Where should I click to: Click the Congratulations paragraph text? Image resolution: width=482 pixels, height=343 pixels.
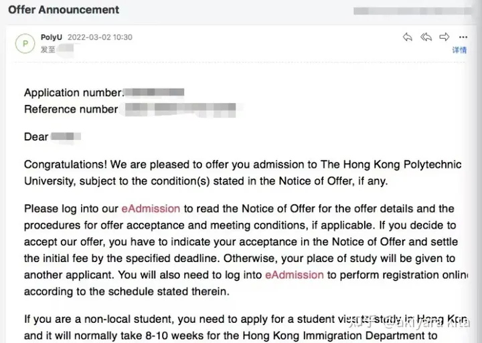pyautogui.click(x=242, y=173)
